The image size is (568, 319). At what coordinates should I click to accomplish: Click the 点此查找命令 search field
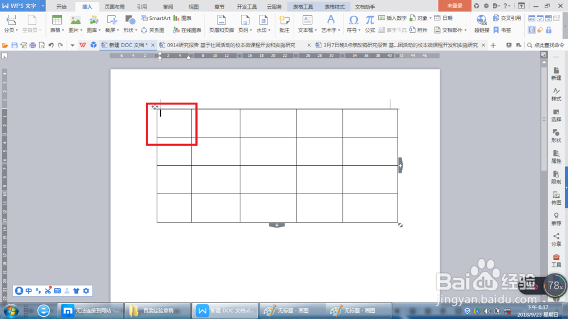click(x=545, y=45)
